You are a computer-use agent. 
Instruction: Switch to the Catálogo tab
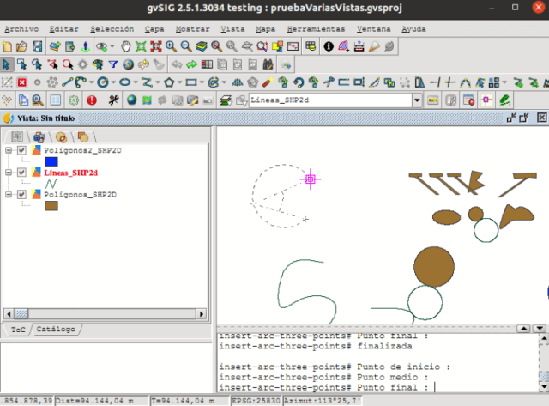coord(56,330)
